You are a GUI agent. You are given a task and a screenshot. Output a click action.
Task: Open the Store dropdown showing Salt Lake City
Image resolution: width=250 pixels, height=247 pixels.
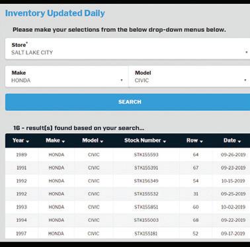coord(128,49)
